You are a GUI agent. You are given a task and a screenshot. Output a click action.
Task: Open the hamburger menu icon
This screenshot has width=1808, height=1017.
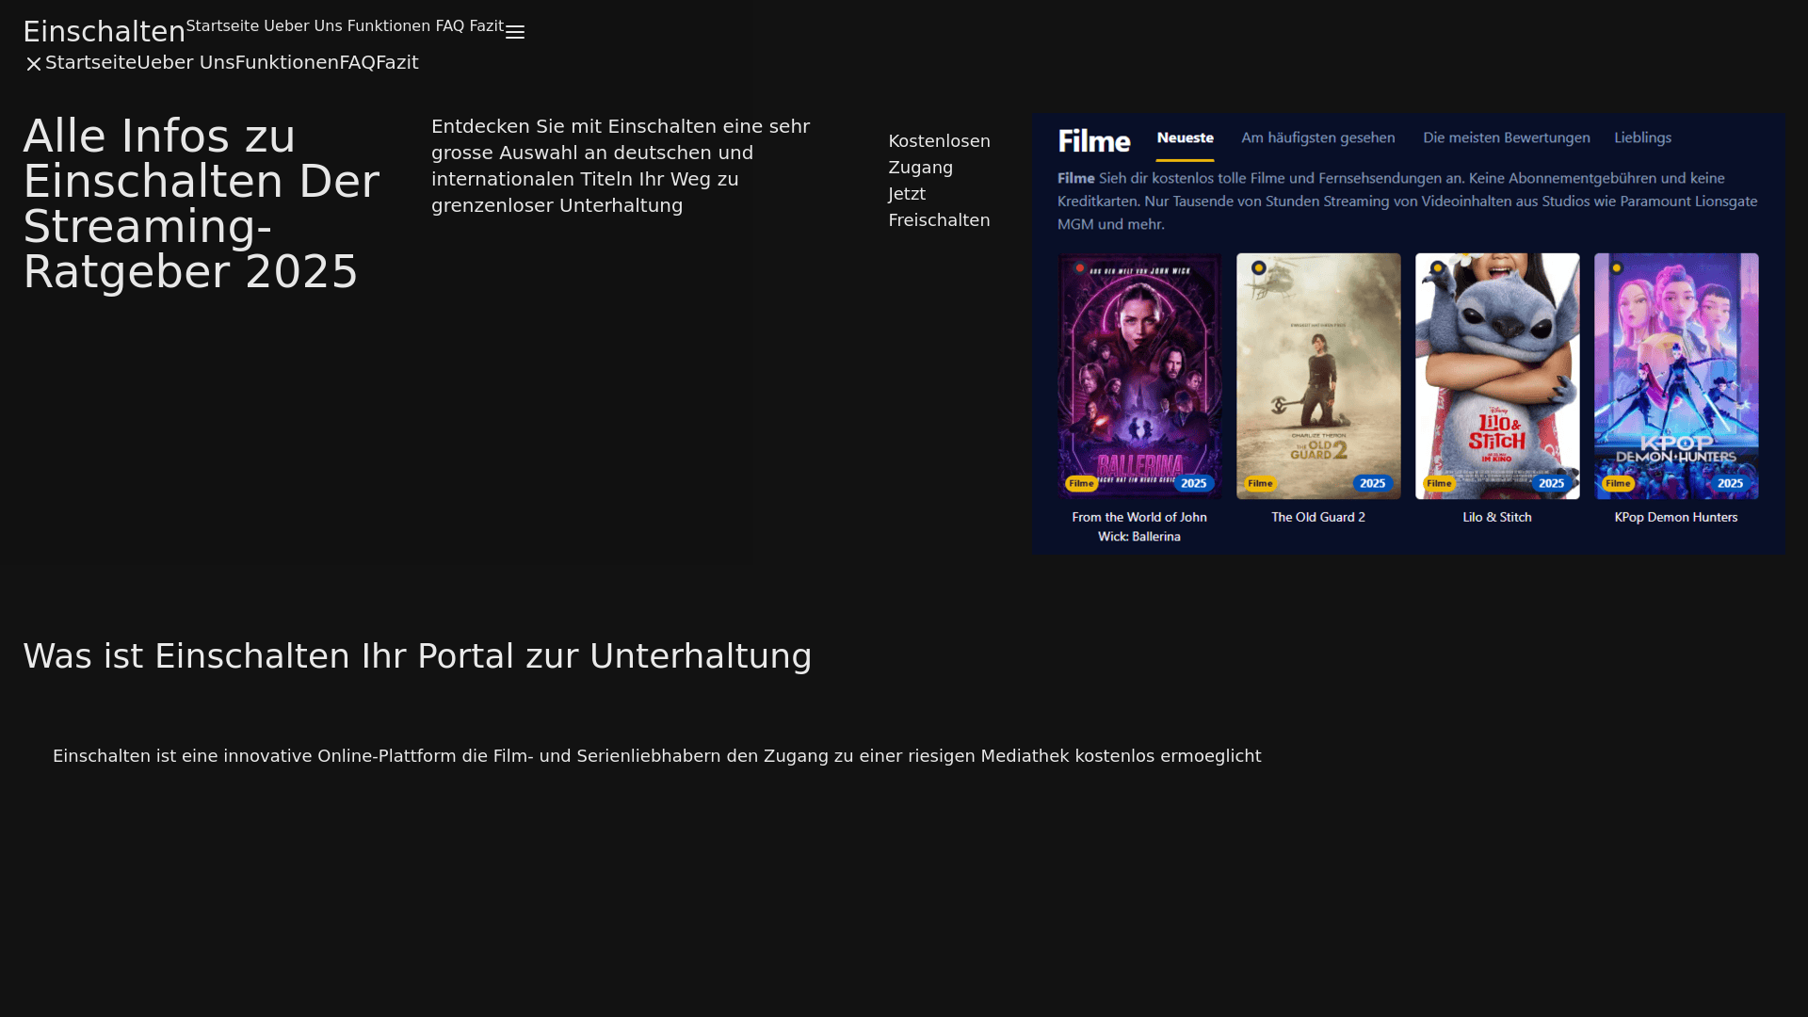515,32
